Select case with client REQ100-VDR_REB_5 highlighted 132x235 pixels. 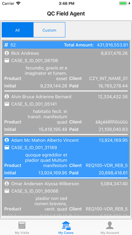click(x=66, y=158)
